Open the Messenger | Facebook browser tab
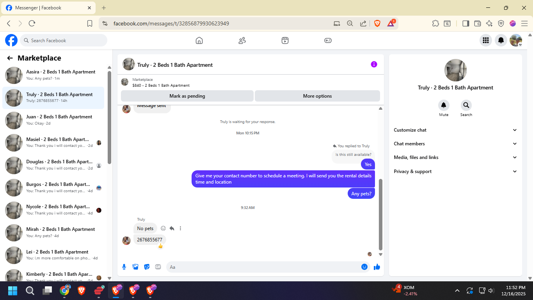The width and height of the screenshot is (533, 300). pos(49,8)
